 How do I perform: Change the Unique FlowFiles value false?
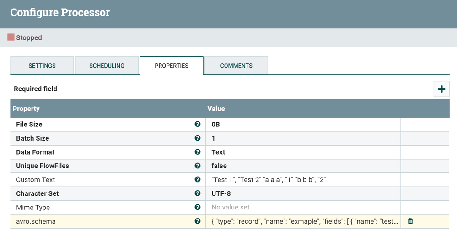[303, 166]
